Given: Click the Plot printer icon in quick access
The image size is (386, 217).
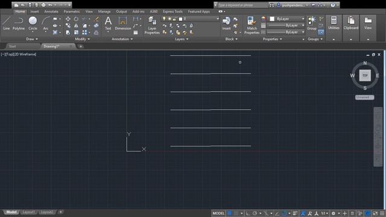Looking at the screenshot, I should pyautogui.click(x=43, y=5).
